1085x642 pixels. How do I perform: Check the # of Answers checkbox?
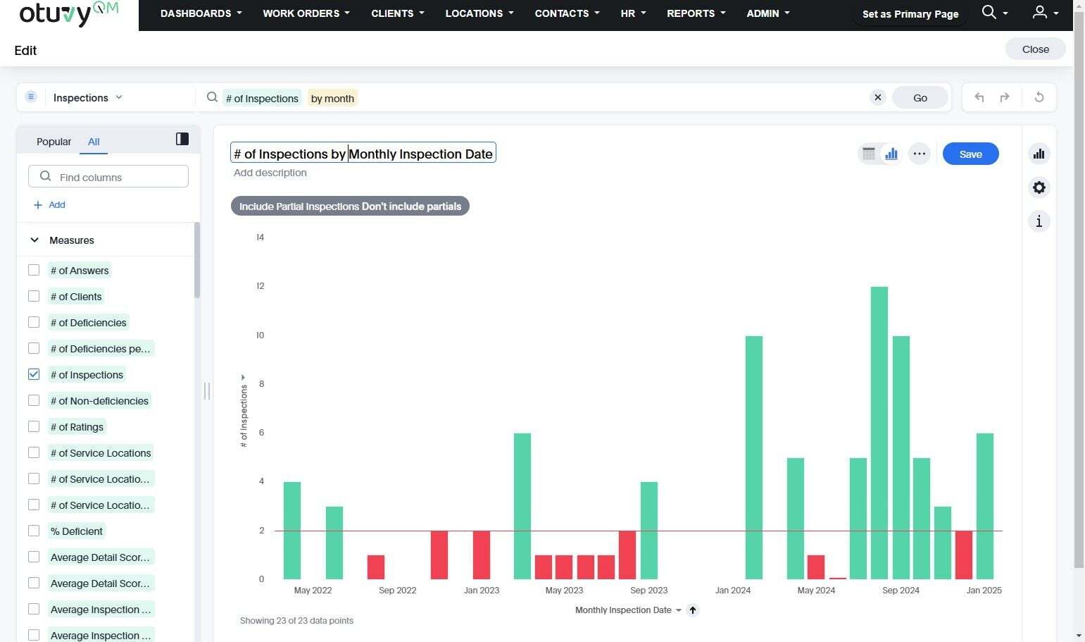[34, 270]
